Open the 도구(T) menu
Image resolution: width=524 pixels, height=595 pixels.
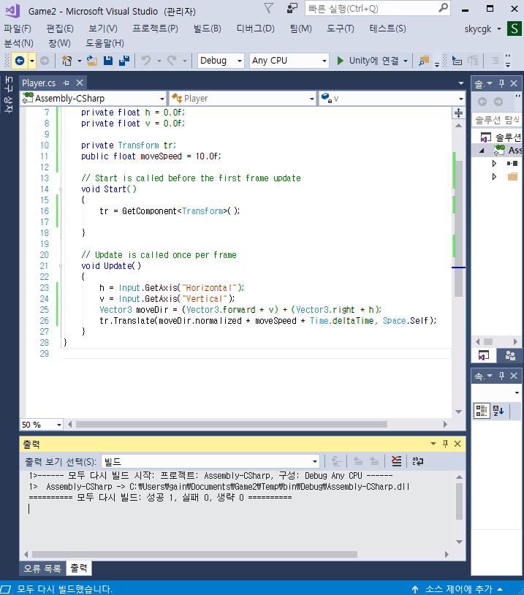341,29
